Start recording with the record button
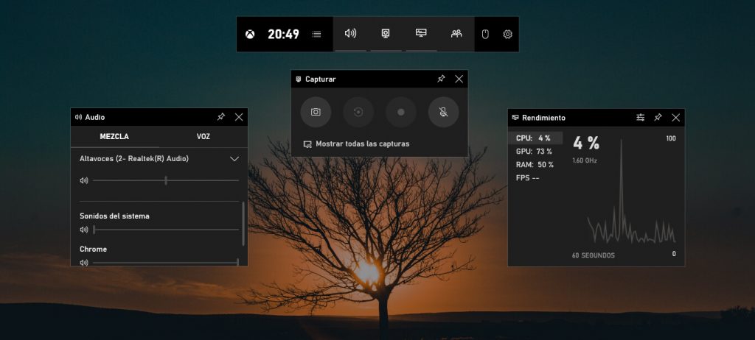This screenshot has height=340, width=755. [401, 112]
